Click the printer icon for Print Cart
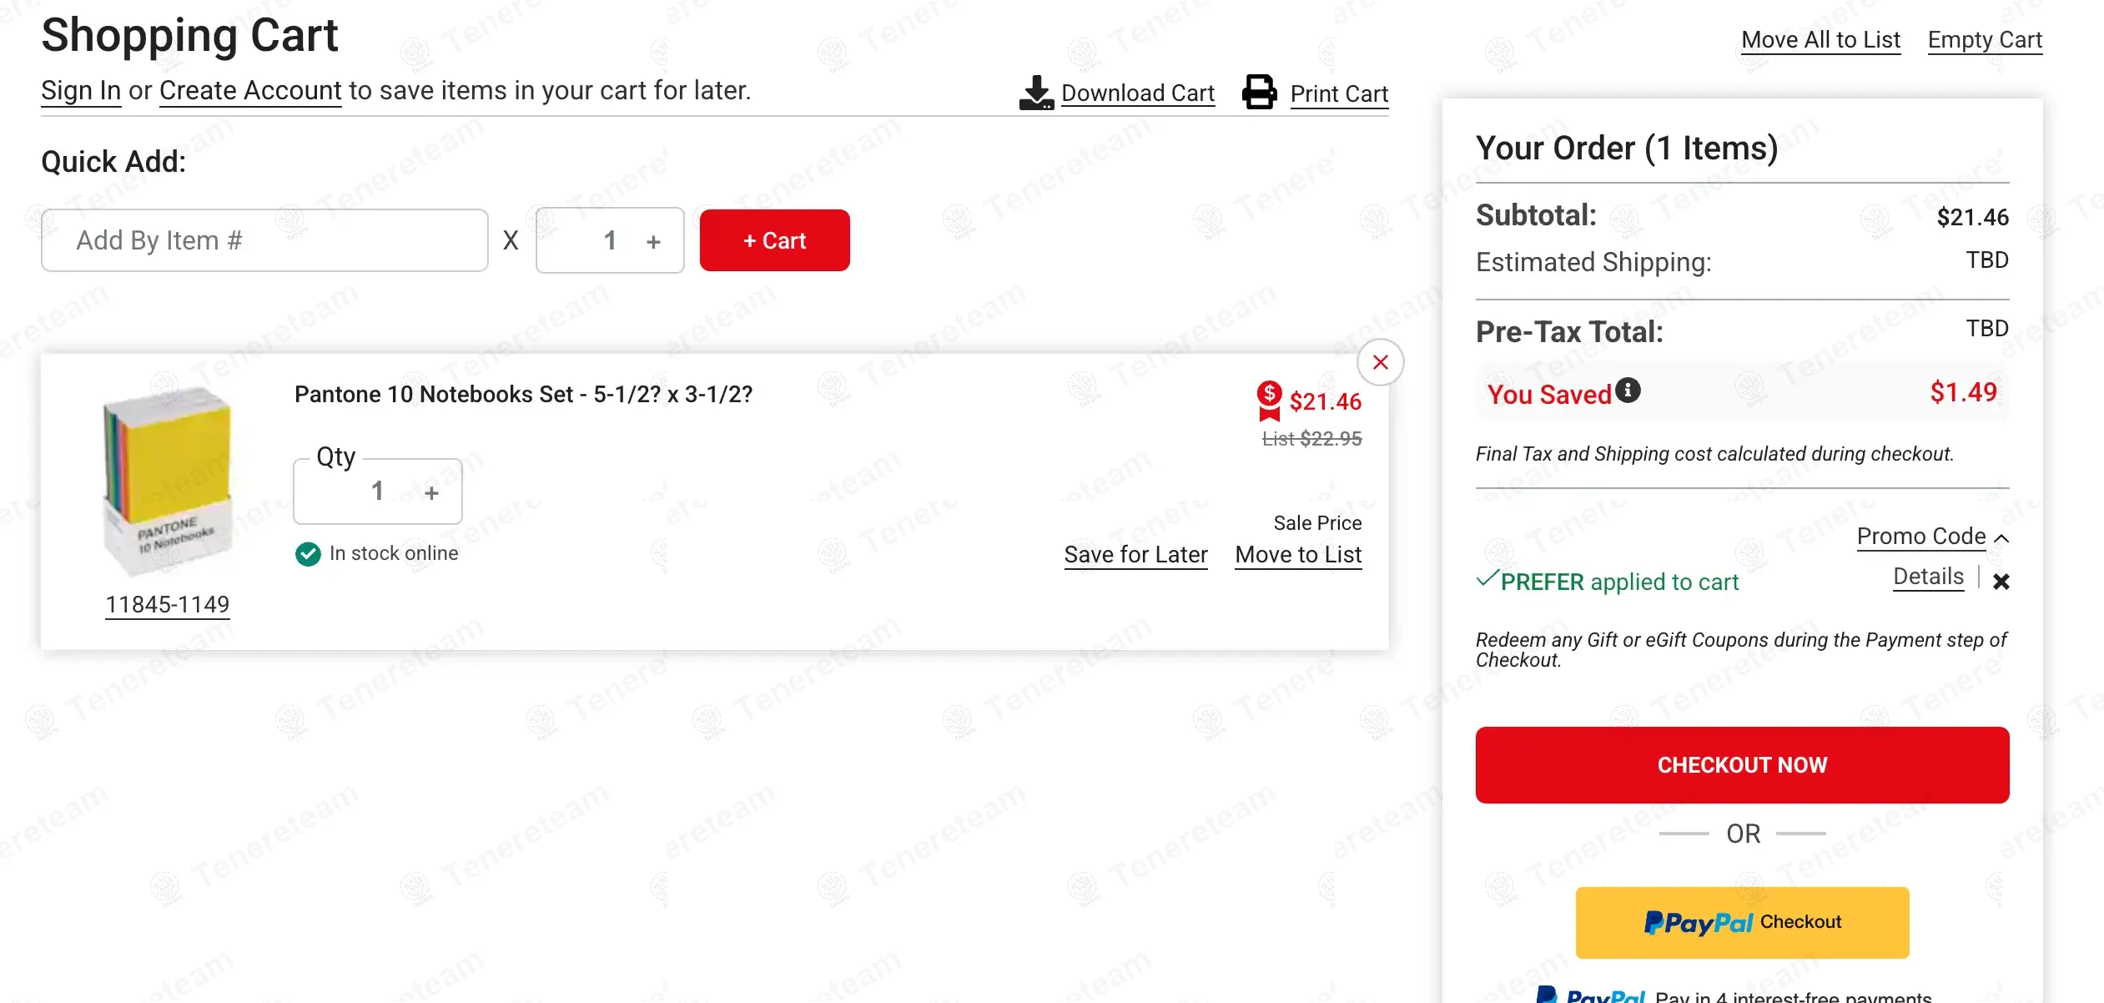Viewport: 2104px width, 1003px height. [1259, 93]
